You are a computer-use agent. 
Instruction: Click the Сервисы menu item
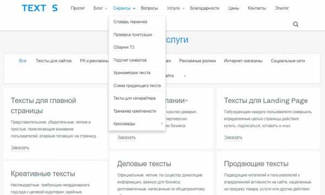point(122,8)
